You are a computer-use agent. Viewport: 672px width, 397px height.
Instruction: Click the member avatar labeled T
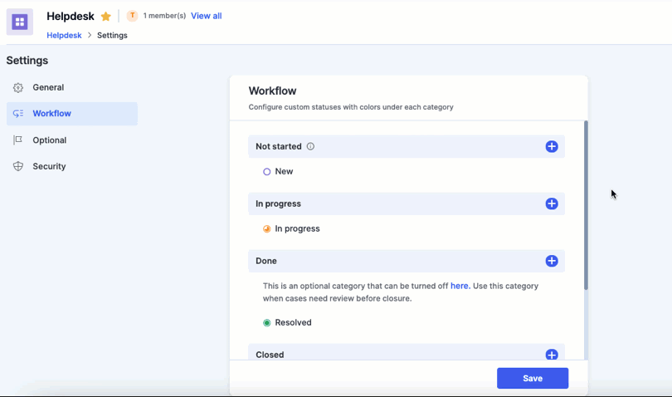(132, 16)
